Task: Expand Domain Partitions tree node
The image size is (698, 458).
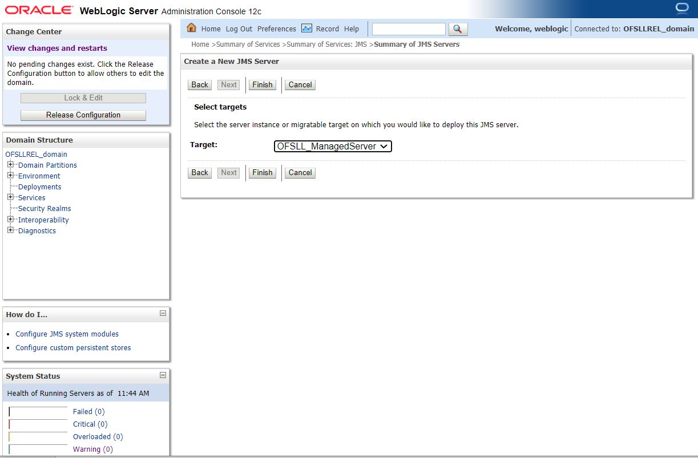Action: click(10, 164)
